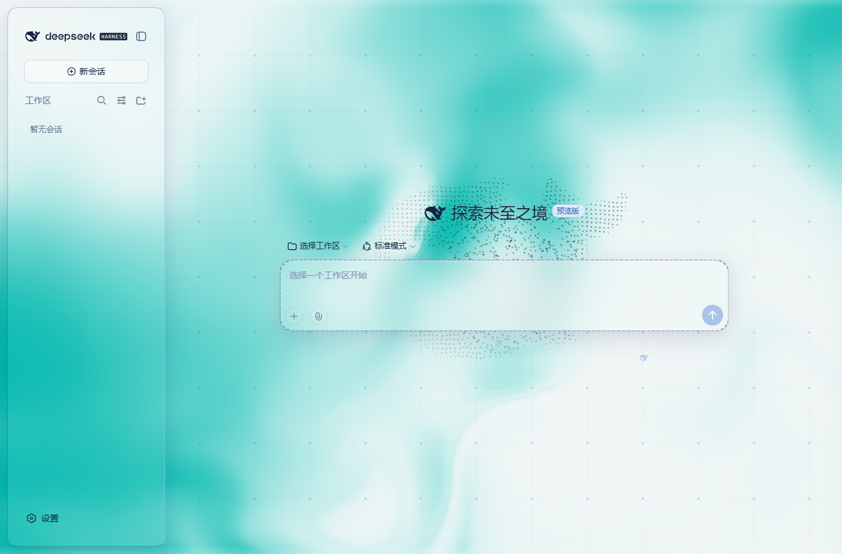Click the plus button in input box
Viewport: 842px width, 554px height.
tap(294, 316)
